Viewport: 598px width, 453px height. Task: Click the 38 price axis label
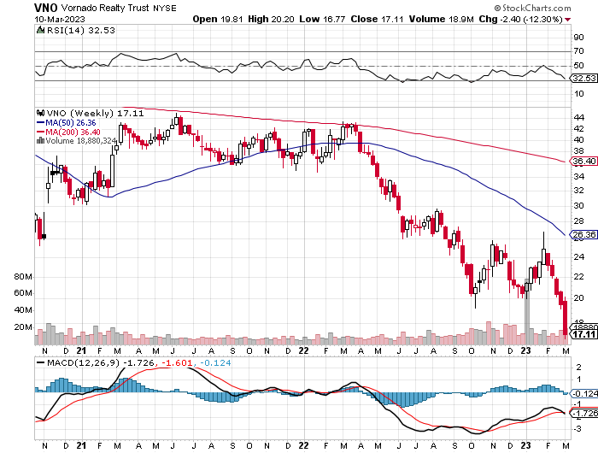click(578, 151)
